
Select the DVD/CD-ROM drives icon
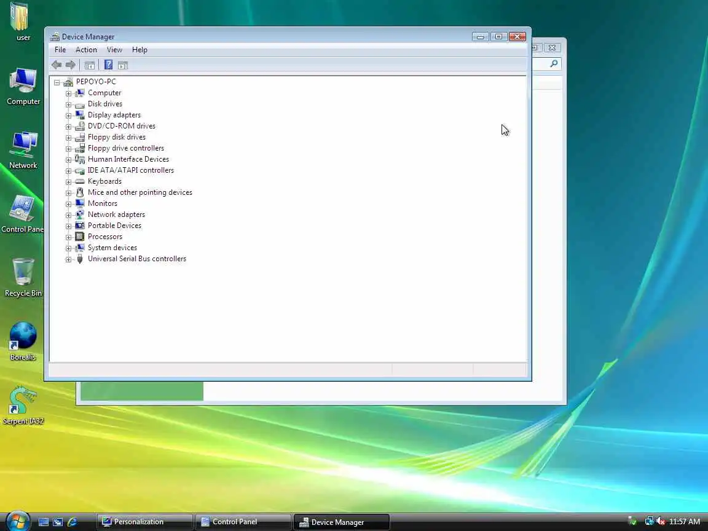[x=79, y=126]
